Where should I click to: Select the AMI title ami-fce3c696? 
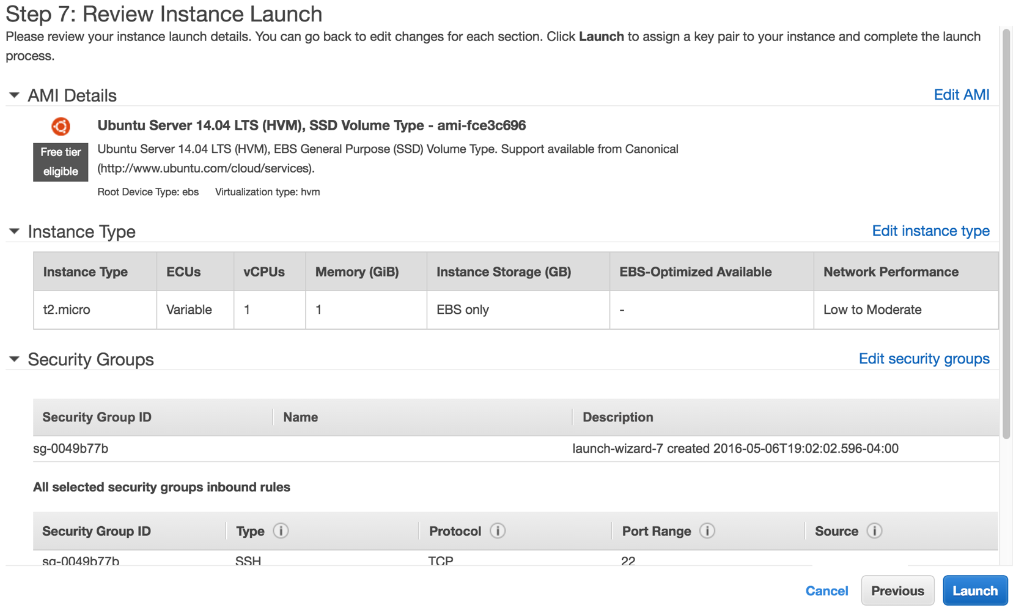[312, 125]
